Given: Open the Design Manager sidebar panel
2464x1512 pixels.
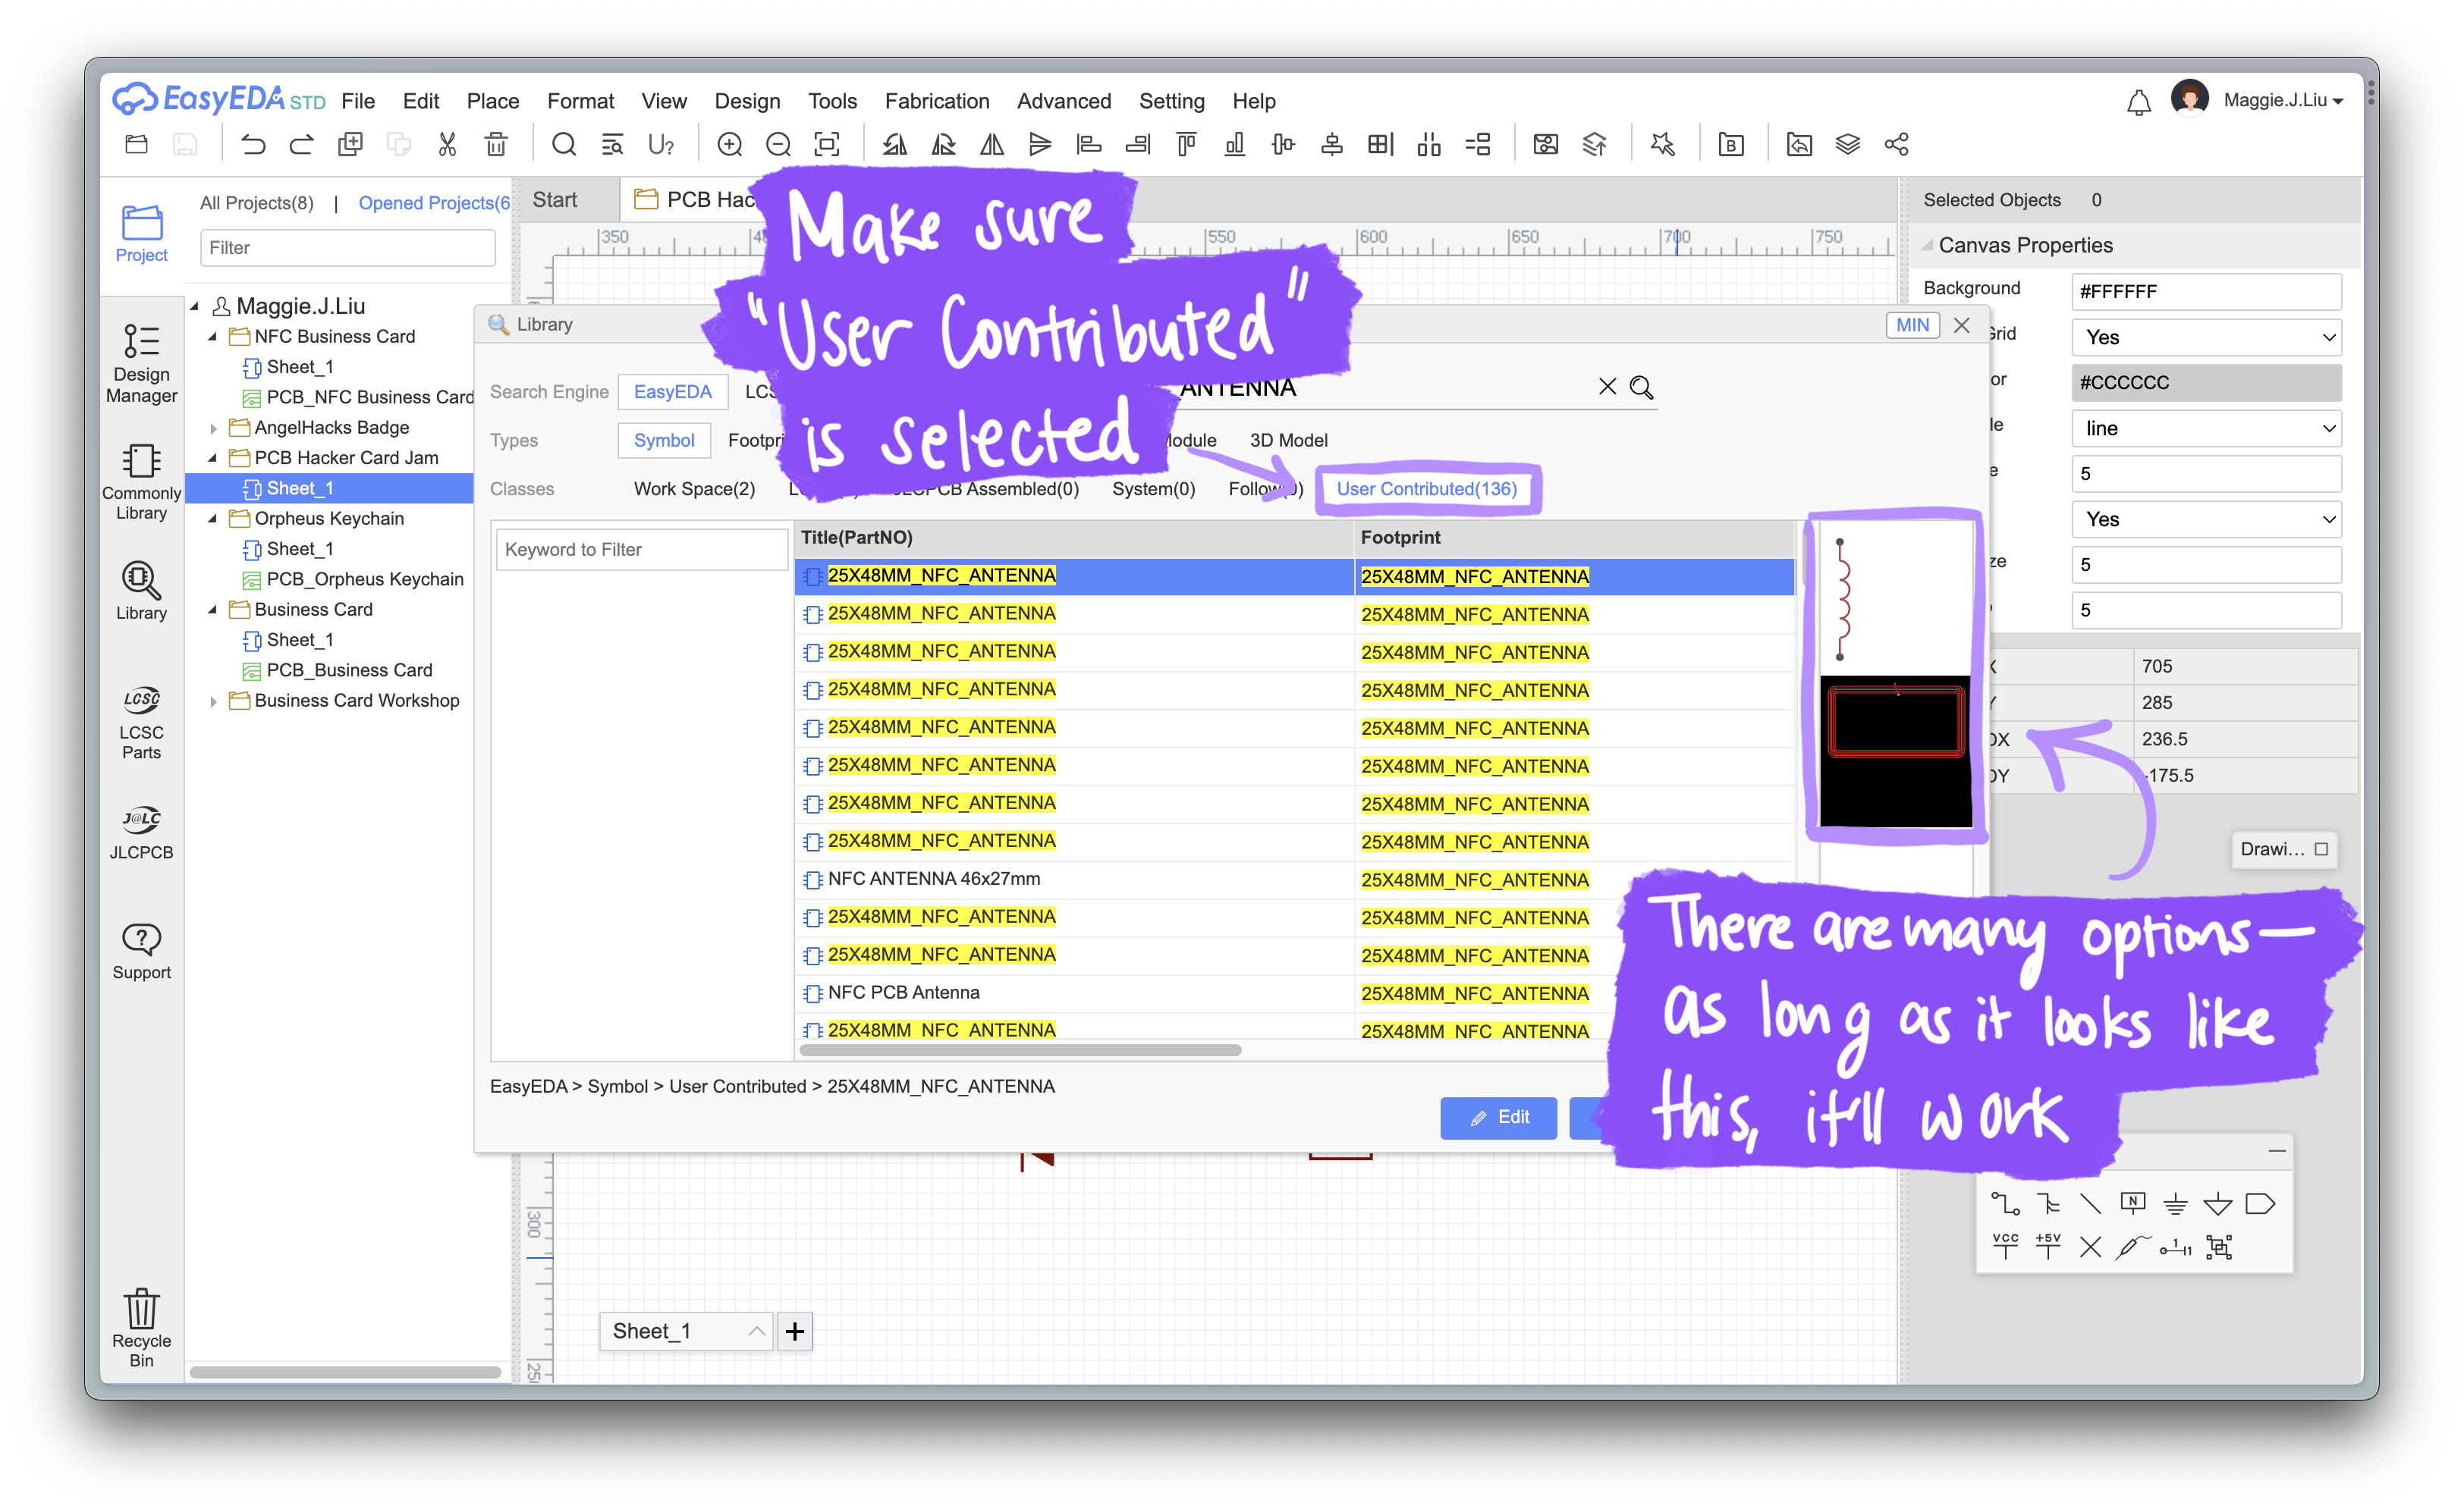Looking at the screenshot, I should [x=141, y=363].
